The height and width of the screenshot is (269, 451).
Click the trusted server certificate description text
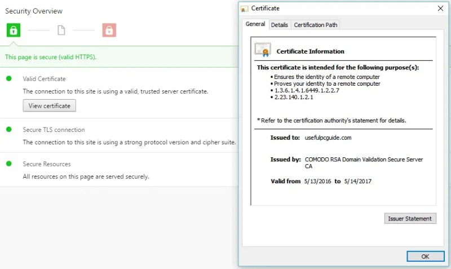pyautogui.click(x=116, y=91)
